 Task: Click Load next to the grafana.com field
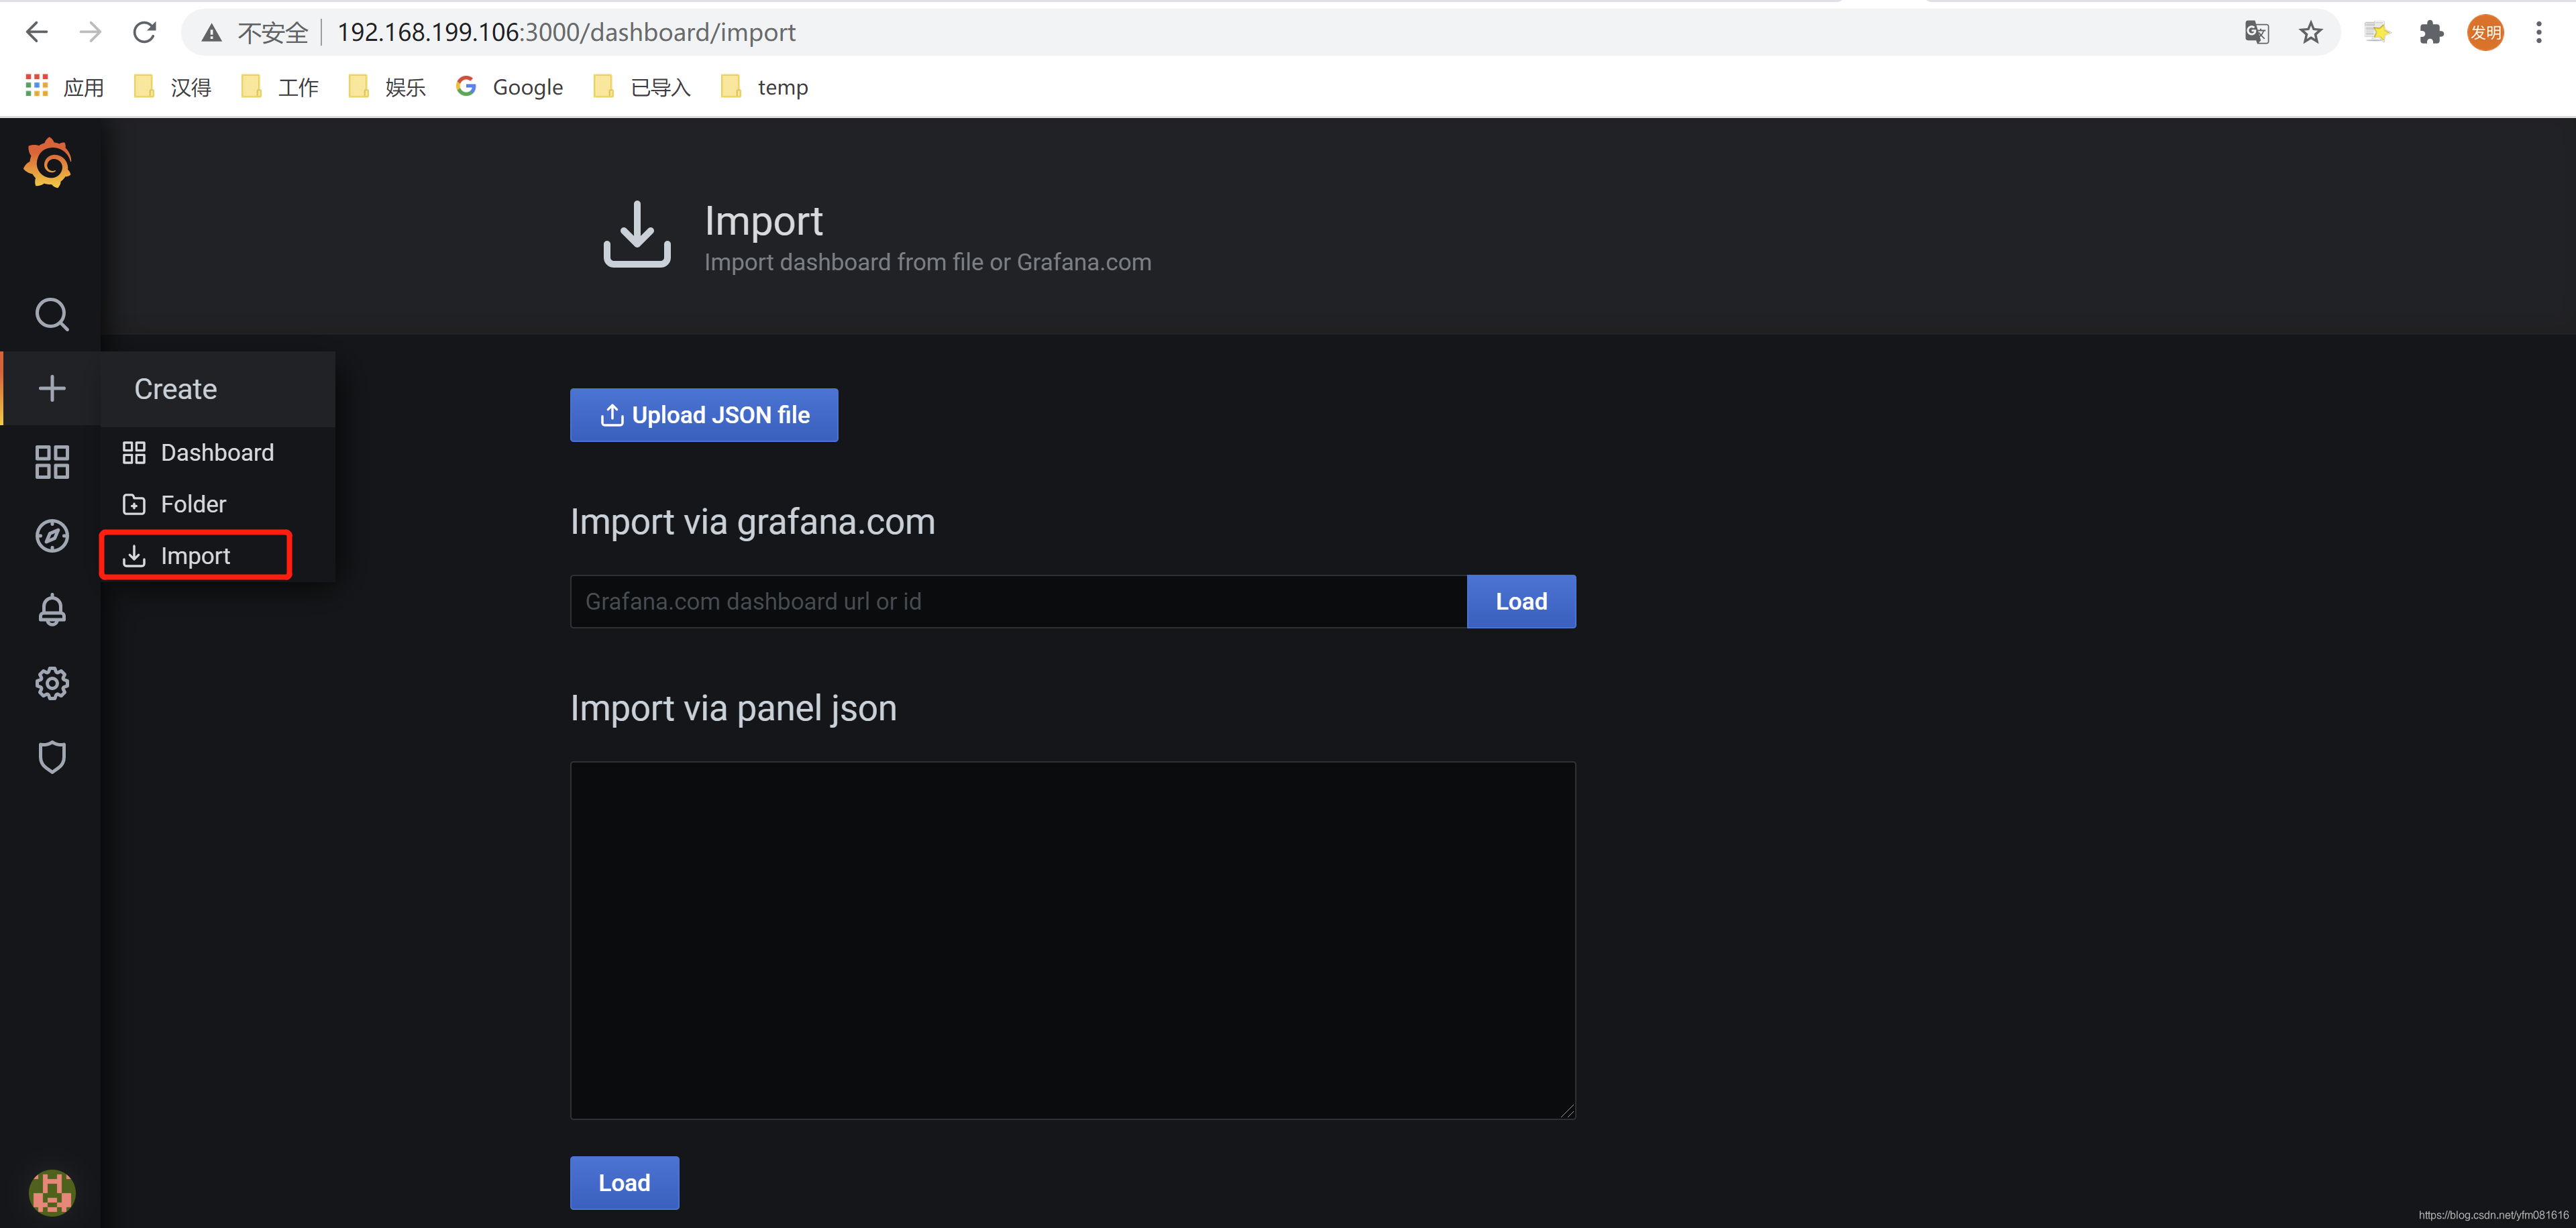(1521, 601)
